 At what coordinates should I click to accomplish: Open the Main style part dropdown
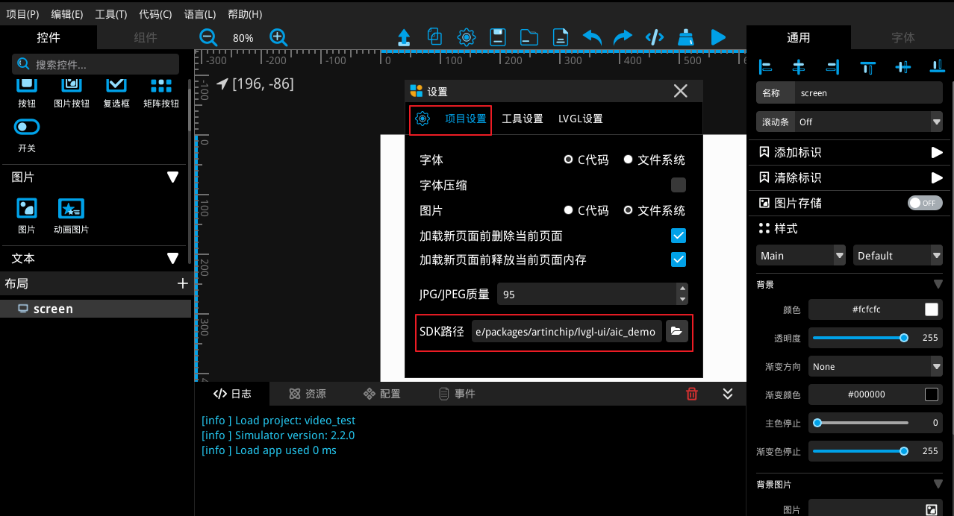801,256
